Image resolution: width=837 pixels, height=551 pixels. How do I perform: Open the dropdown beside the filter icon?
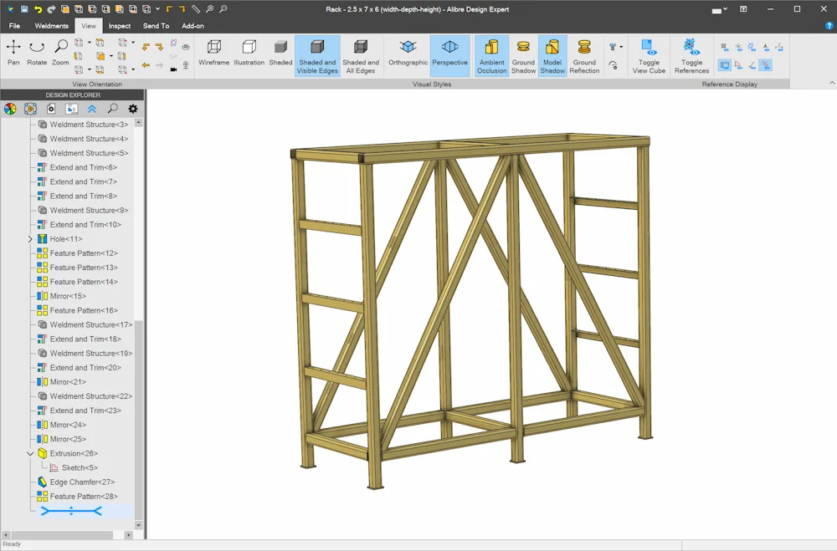621,47
